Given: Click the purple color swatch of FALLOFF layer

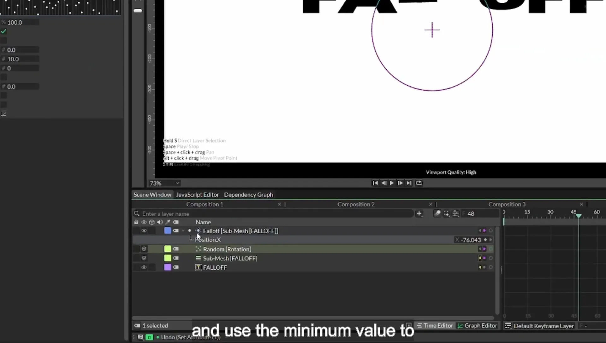Looking at the screenshot, I should 168,267.
